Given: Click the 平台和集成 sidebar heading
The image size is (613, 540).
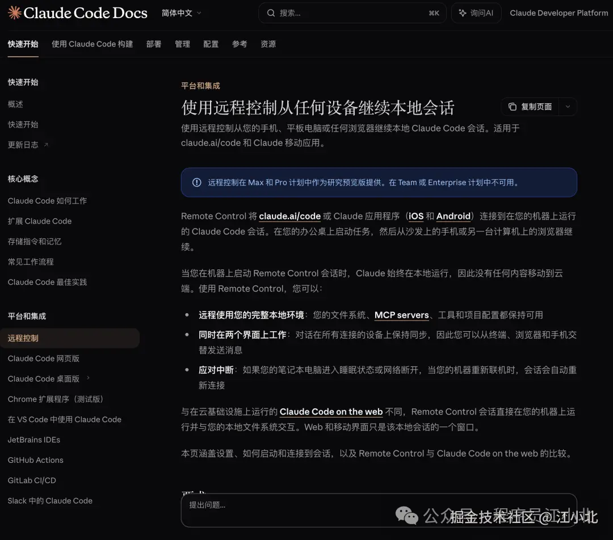Looking at the screenshot, I should click(x=27, y=316).
